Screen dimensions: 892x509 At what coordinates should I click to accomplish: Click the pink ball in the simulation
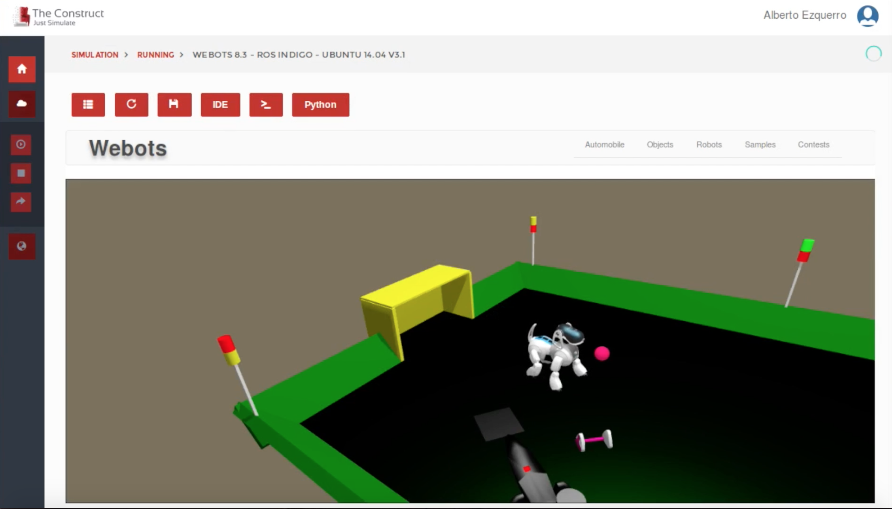(x=602, y=353)
